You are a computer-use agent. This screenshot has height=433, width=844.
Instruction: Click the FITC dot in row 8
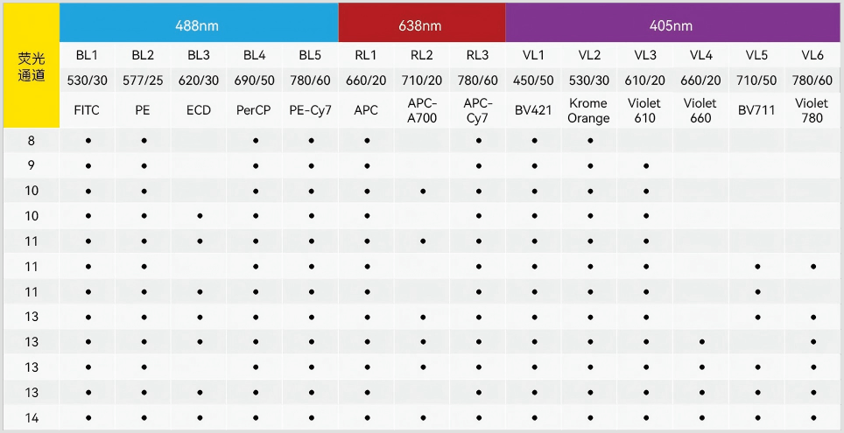click(88, 140)
